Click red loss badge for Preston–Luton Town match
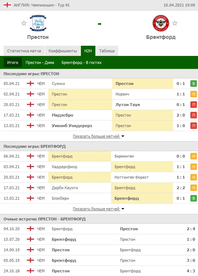This screenshot has height=276, width=198. [x=194, y=105]
